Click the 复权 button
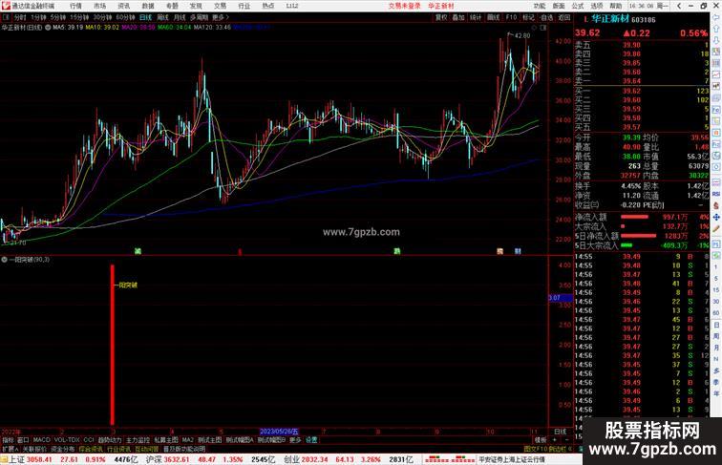The height and width of the screenshot is (465, 722). (x=441, y=17)
